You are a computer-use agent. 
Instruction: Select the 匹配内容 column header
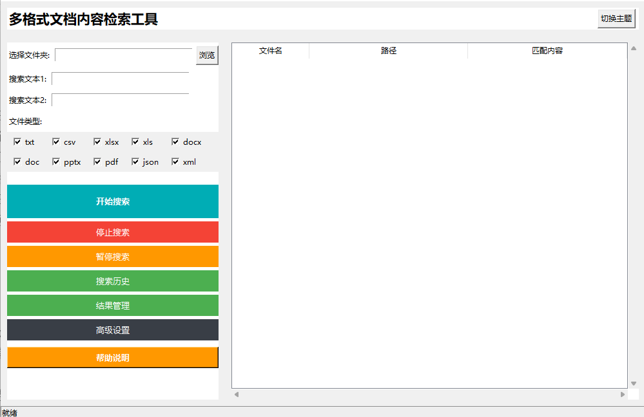point(547,51)
